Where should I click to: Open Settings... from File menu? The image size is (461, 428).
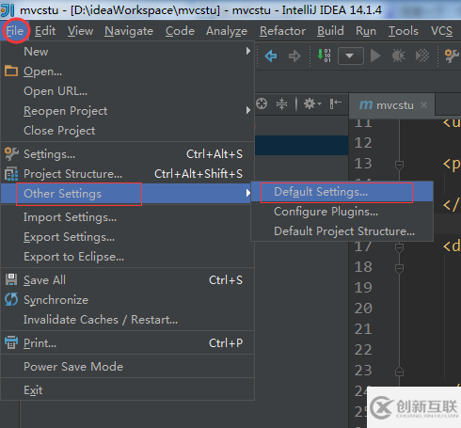pos(127,154)
